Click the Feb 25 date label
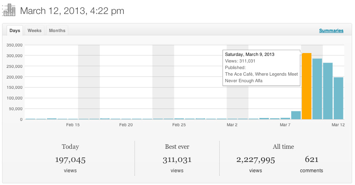Viewport: 355px width, 185px height. [179, 125]
